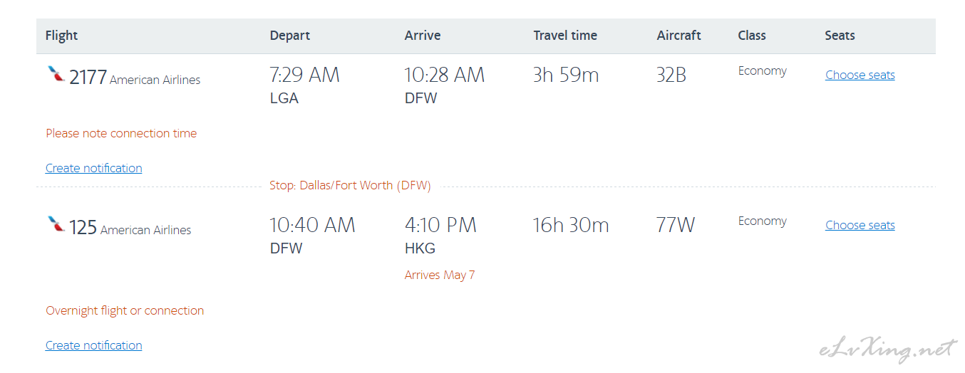Image resolution: width=965 pixels, height=373 pixels.
Task: Select flight number 125 text
Action: pyautogui.click(x=83, y=227)
